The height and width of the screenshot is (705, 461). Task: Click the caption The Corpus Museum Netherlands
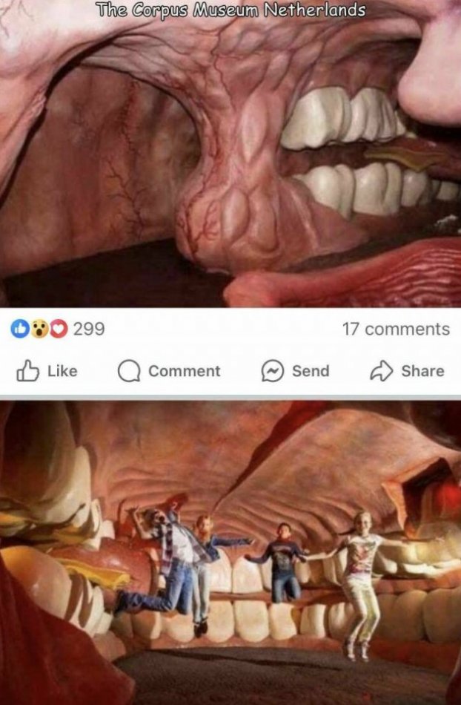click(x=230, y=10)
